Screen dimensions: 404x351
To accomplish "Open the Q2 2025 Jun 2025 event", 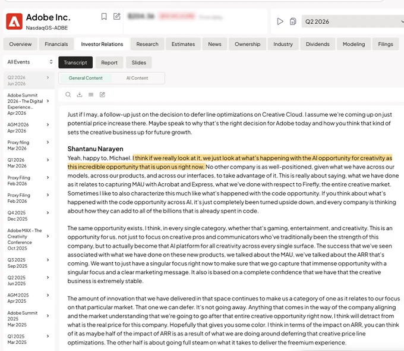I will (x=29, y=281).
